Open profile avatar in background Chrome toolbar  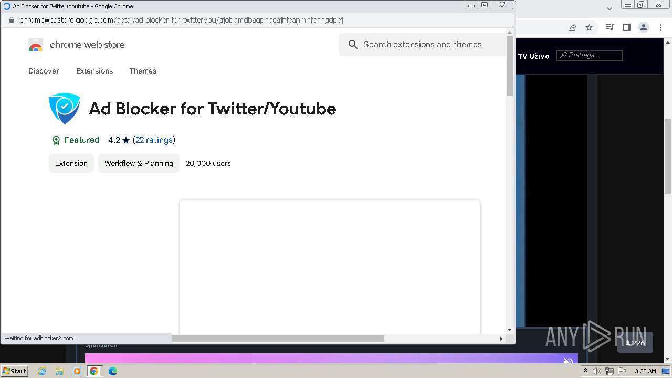(643, 27)
